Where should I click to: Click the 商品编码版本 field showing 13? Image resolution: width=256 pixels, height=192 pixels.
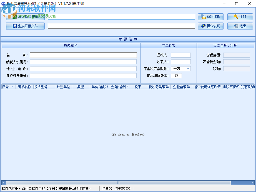tap(176, 75)
